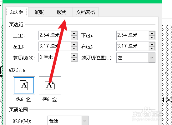This screenshot has width=172, height=125.
Task: Open the 文档网格 tab
Action: [x=86, y=12]
